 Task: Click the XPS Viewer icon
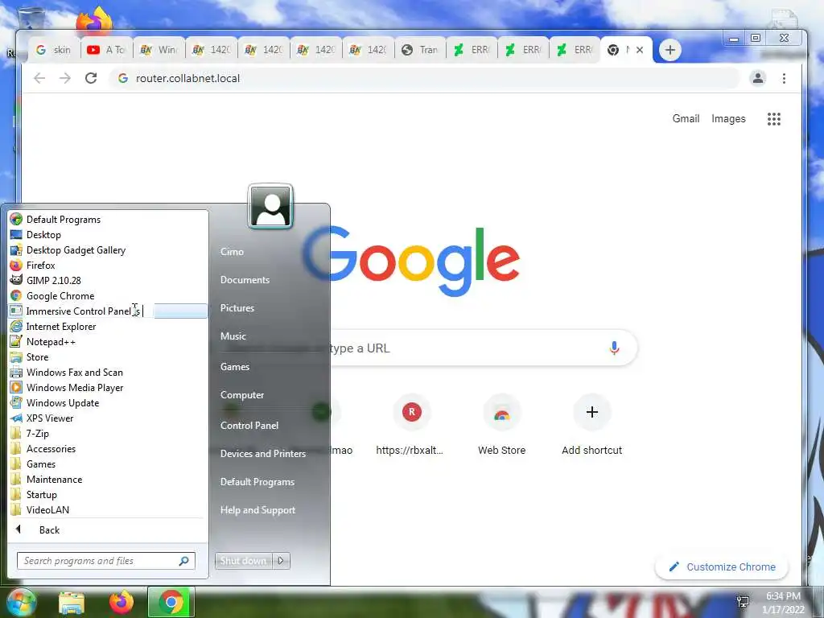point(16,418)
